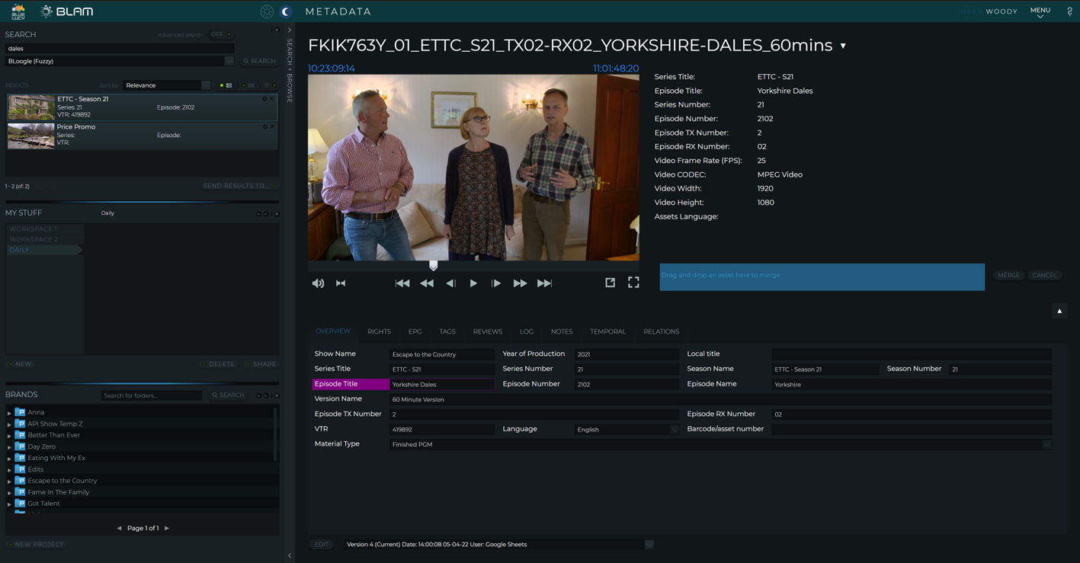Step back one frame
This screenshot has width=1080, height=563.
tap(450, 283)
